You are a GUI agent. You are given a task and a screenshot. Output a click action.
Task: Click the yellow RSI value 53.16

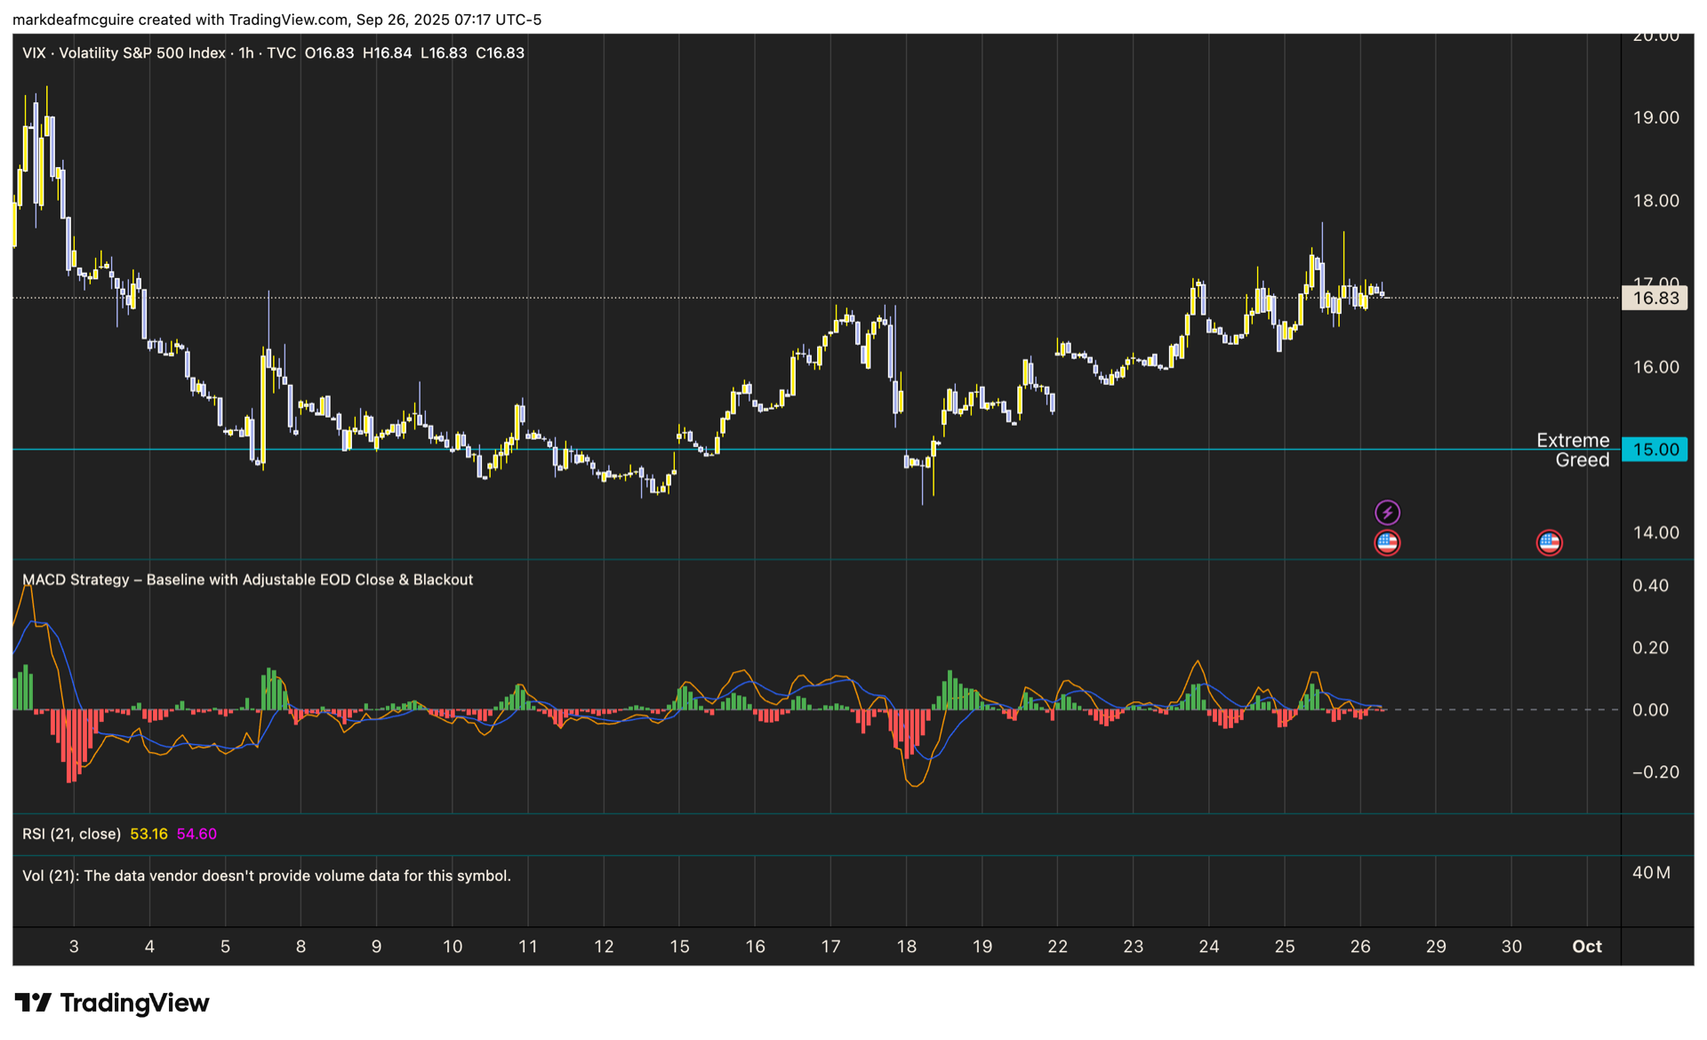click(x=148, y=834)
